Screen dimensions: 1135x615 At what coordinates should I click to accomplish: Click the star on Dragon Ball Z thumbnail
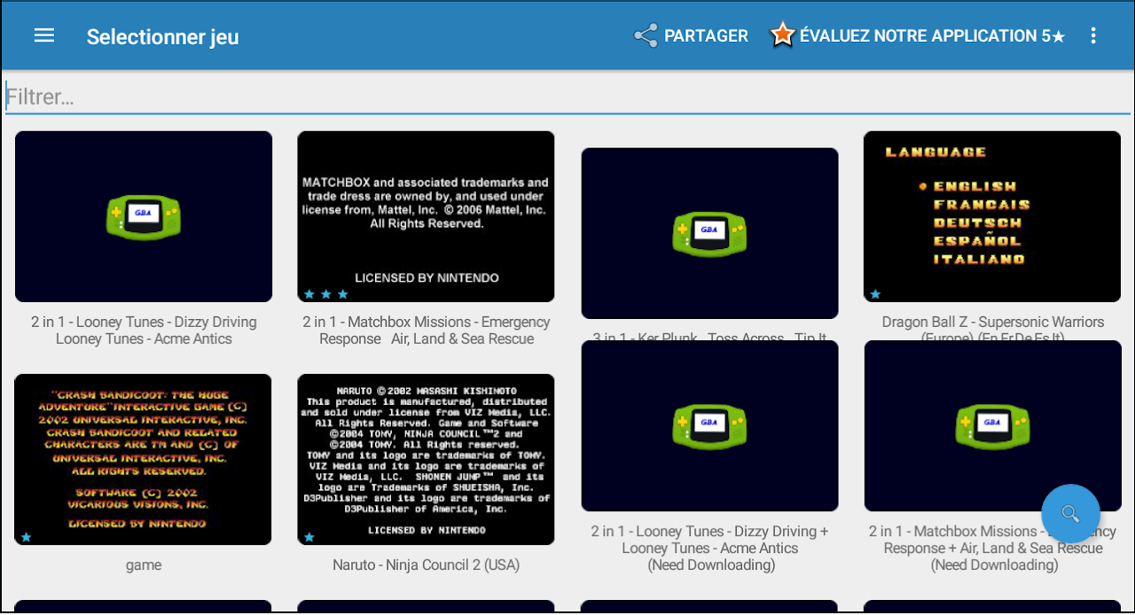pyautogui.click(x=875, y=293)
